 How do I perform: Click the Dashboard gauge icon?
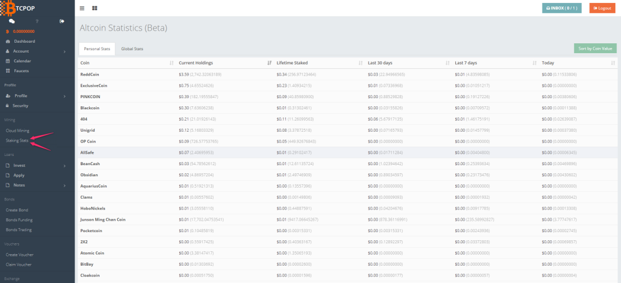tap(8, 41)
